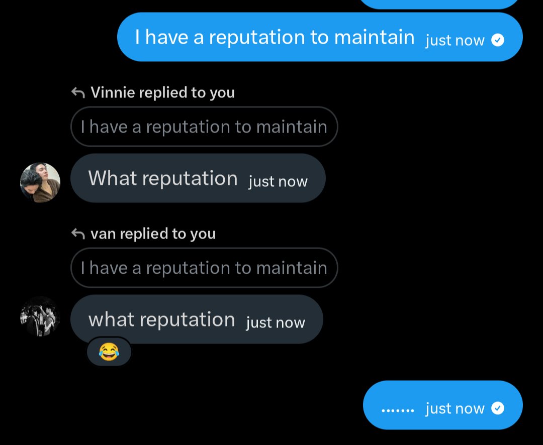Open van's profile picture
The width and height of the screenshot is (543, 445).
pos(40,316)
